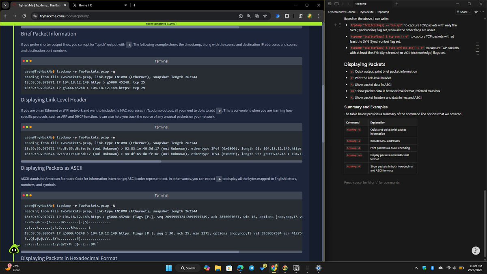Open Copilot from taskbar
Image resolution: width=487 pixels, height=274 pixels.
pos(207,268)
